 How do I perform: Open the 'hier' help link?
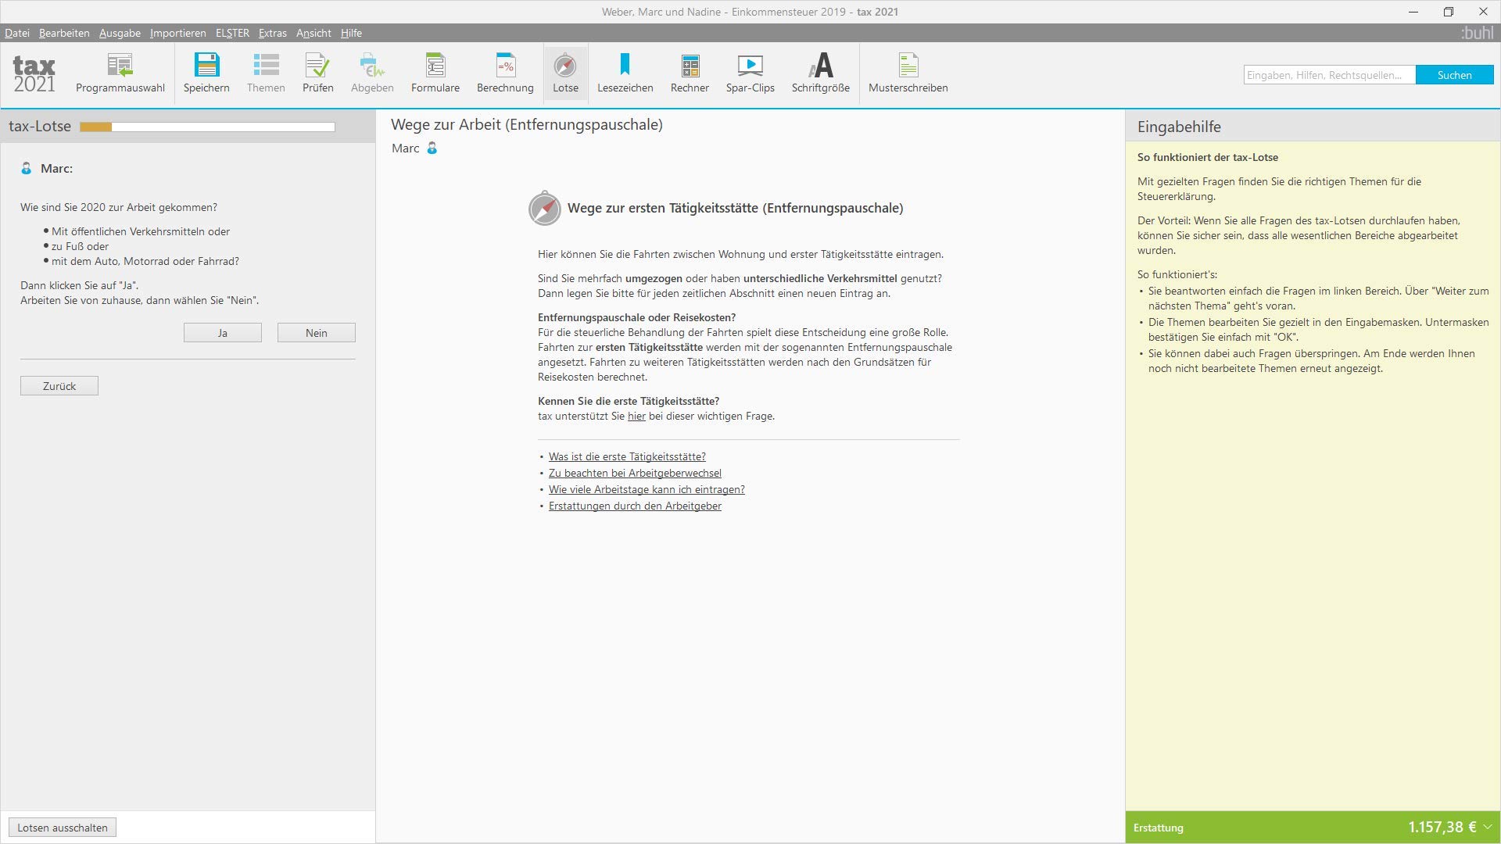(x=636, y=417)
